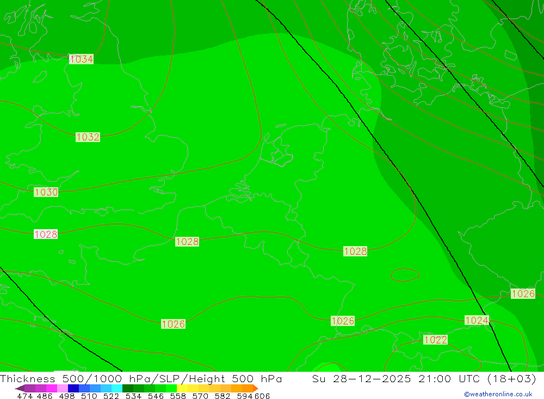Click the 594 legend value
The image size is (544, 399).
point(245,396)
